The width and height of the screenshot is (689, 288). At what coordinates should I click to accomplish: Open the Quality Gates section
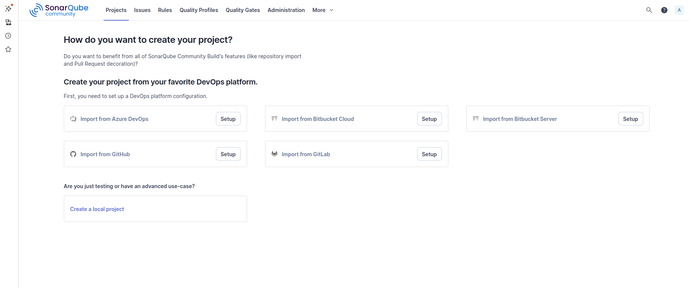pyautogui.click(x=243, y=10)
